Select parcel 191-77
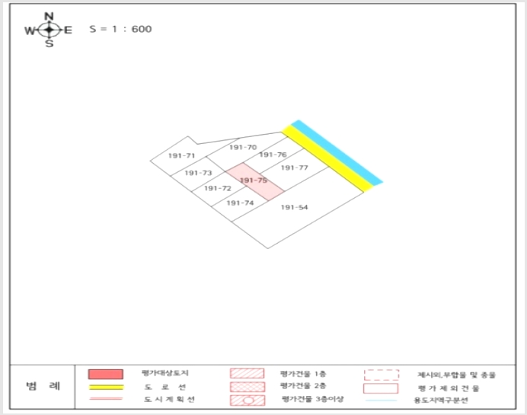 point(295,168)
